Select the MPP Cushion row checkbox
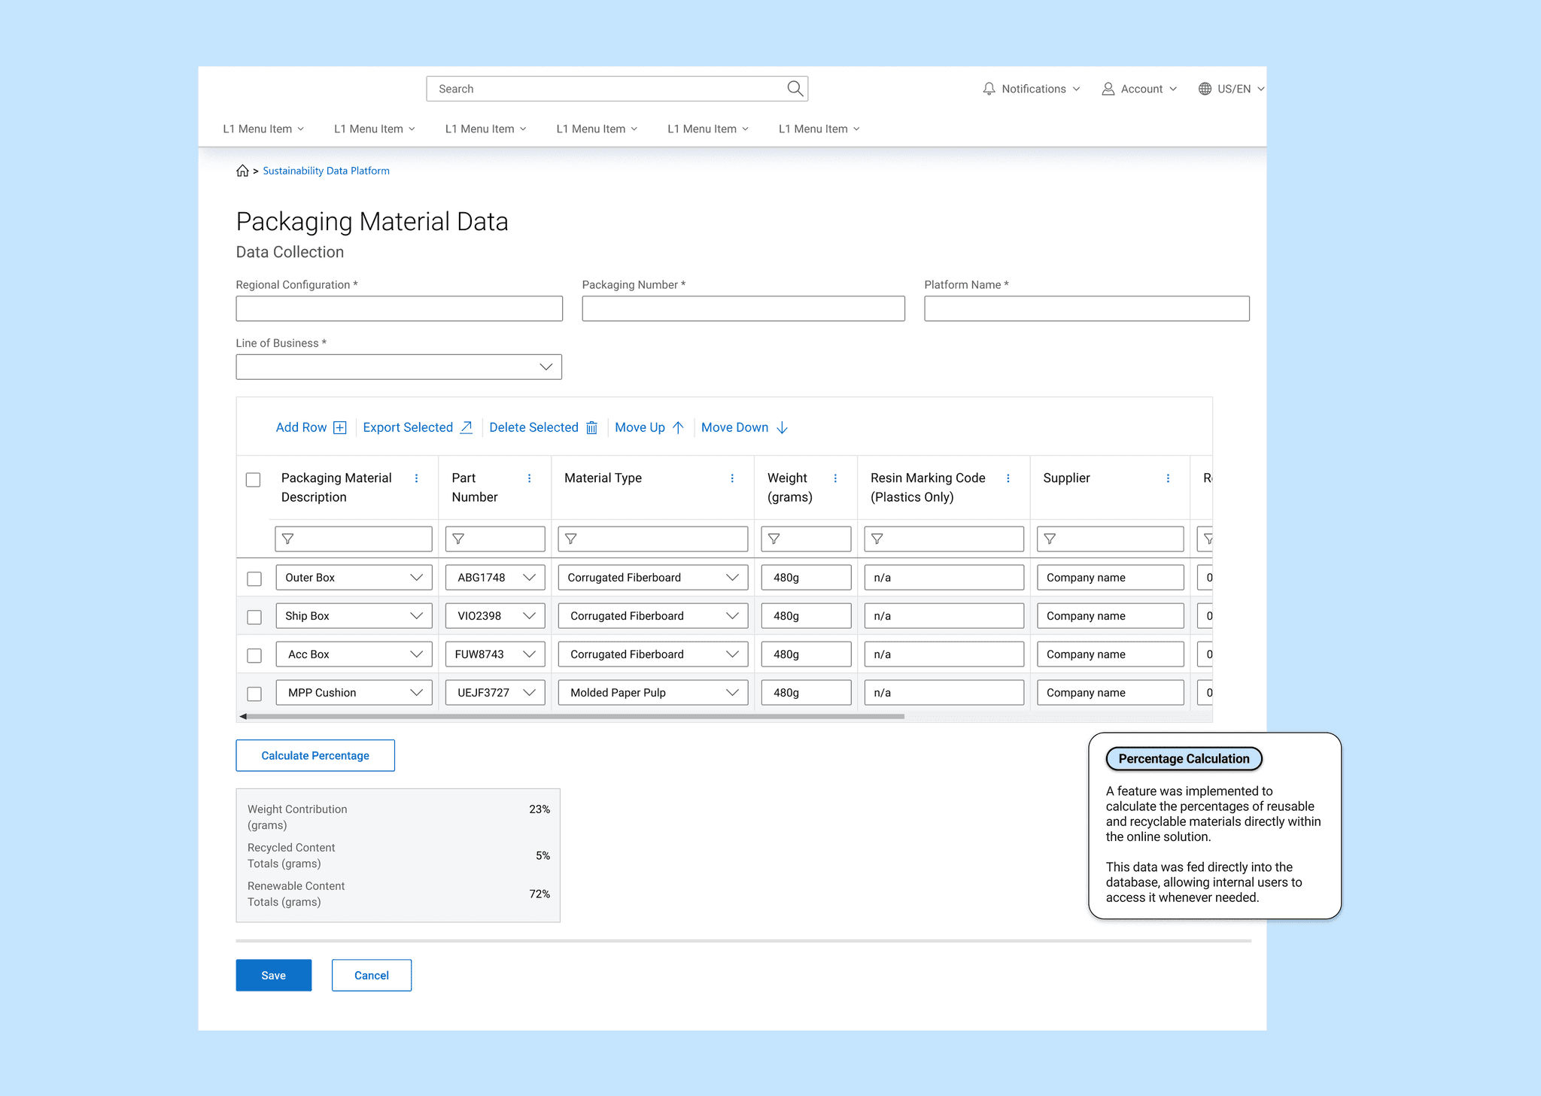The width and height of the screenshot is (1541, 1096). tap(254, 694)
